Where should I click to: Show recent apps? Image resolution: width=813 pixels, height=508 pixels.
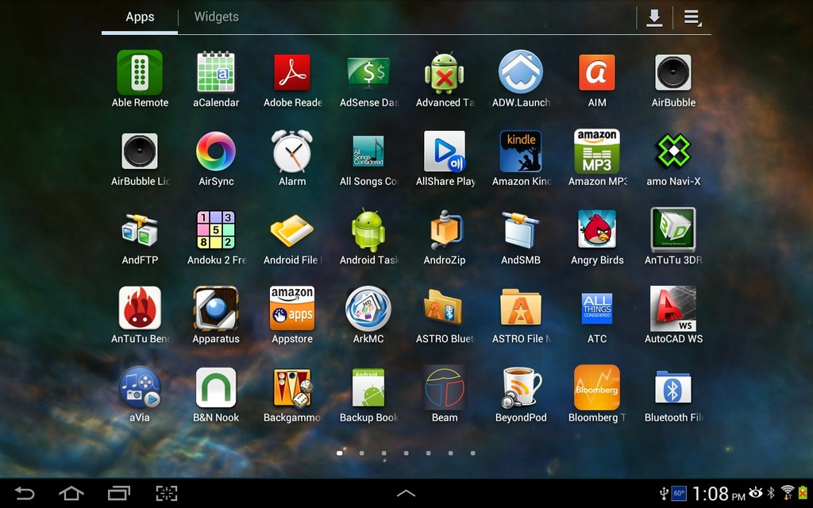119,493
